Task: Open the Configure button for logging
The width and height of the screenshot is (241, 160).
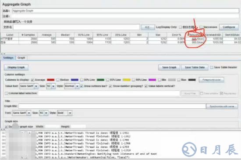Action: (x=229, y=27)
